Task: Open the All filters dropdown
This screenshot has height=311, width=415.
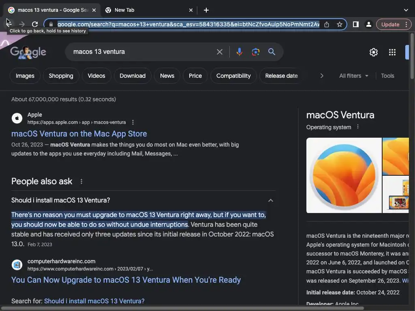Action: (353, 76)
